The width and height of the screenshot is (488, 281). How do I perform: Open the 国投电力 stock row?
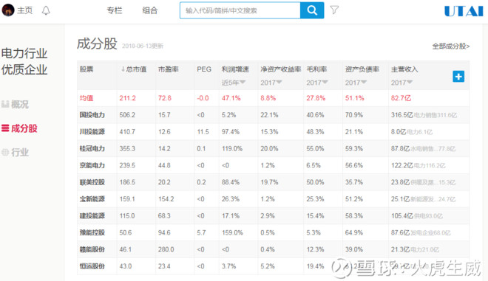point(273,115)
